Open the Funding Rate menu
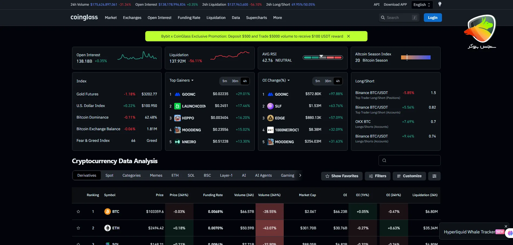Screen dimensions: 513x245 click(x=189, y=18)
